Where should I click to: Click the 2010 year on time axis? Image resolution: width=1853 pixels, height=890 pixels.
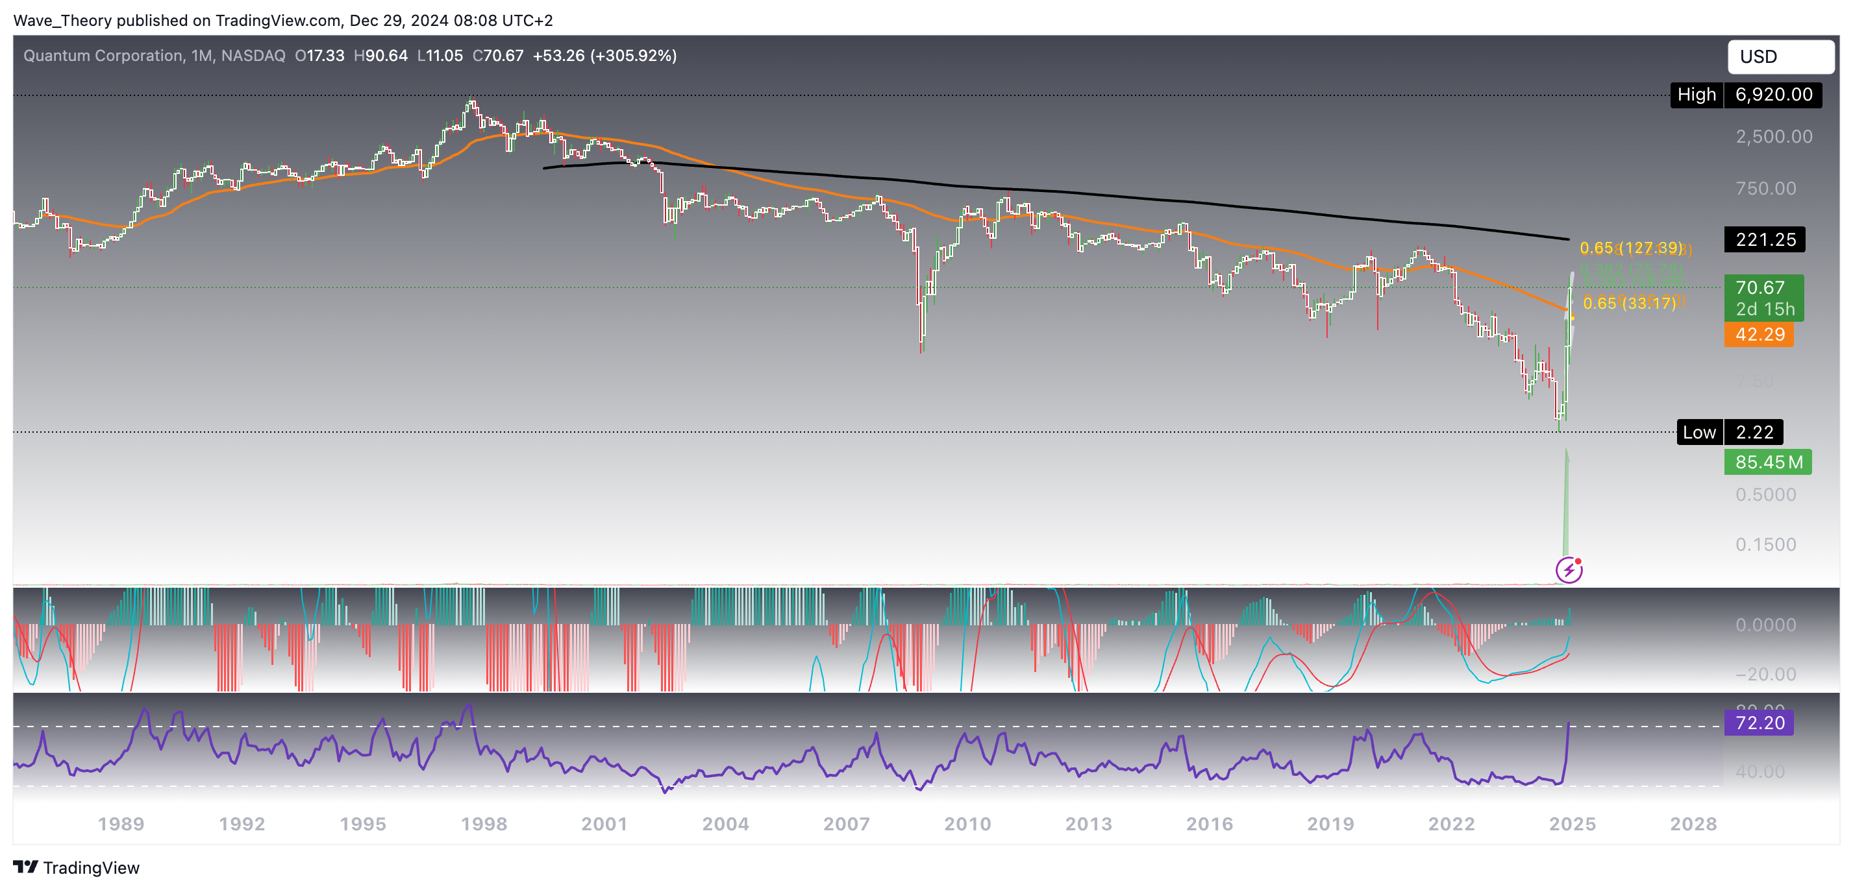tap(967, 824)
